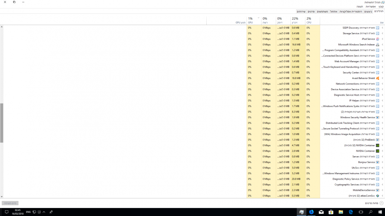Show hidden system tray icons chevron
The width and height of the screenshot is (385, 216).
[44, 212]
